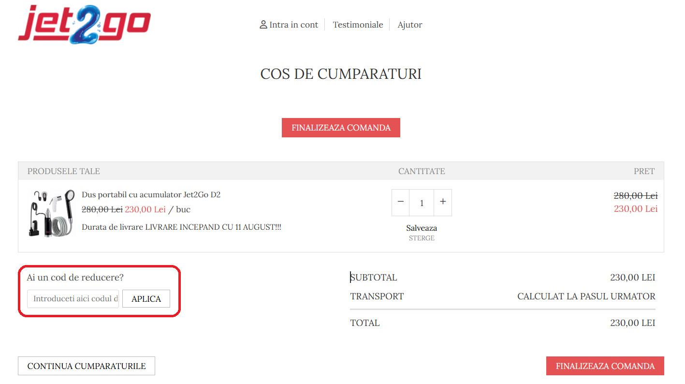The width and height of the screenshot is (685, 384).
Task: Click CONTINUA CUMPARATURILE to keep shopping
Action: pos(86,366)
